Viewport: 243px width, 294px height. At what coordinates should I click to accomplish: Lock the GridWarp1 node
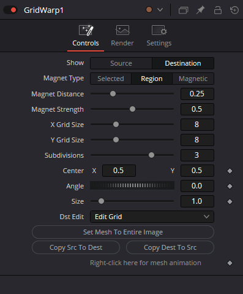pyautogui.click(x=218, y=10)
